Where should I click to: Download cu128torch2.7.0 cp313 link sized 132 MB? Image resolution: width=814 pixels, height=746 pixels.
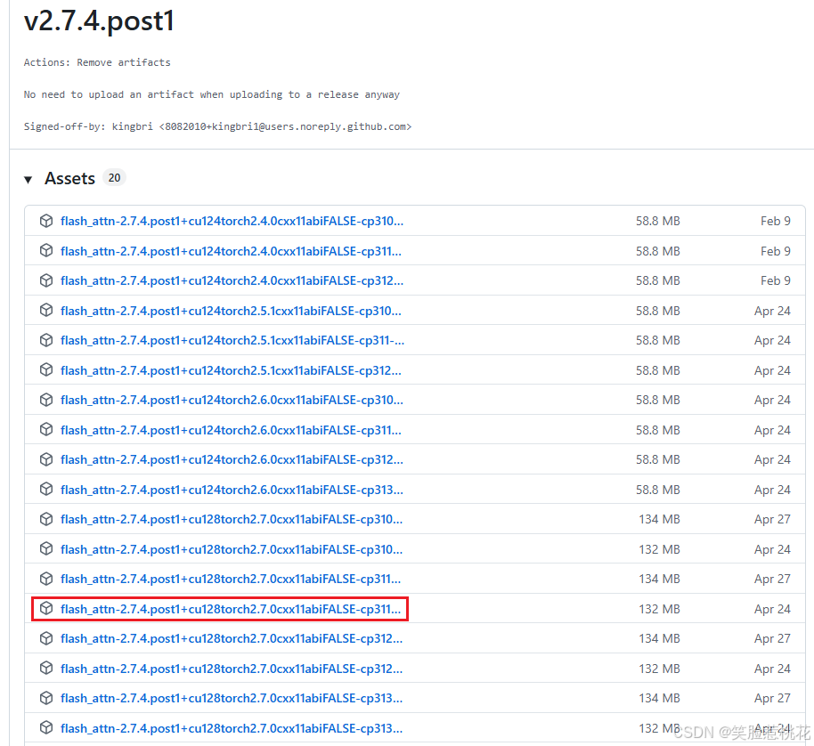coord(231,728)
